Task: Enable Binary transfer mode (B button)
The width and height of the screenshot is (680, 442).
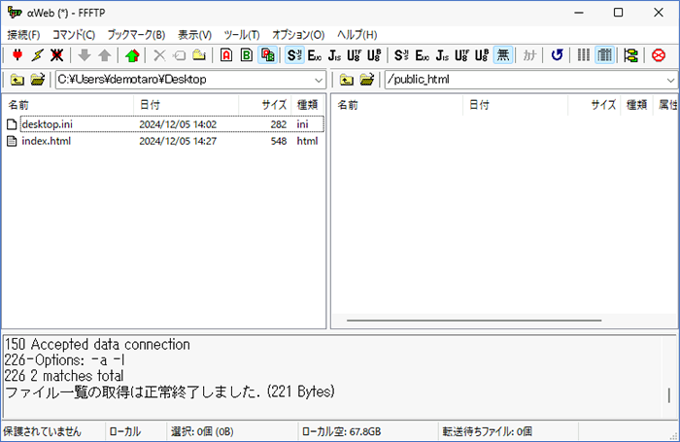Action: coord(247,55)
